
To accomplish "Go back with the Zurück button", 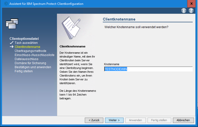I will [x=94, y=120].
